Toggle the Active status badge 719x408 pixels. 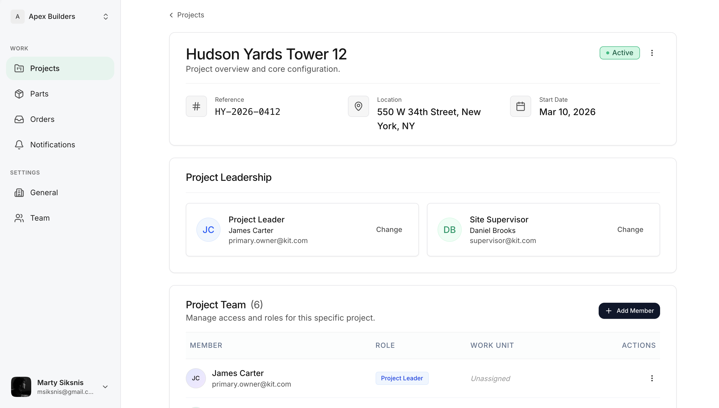[619, 53]
